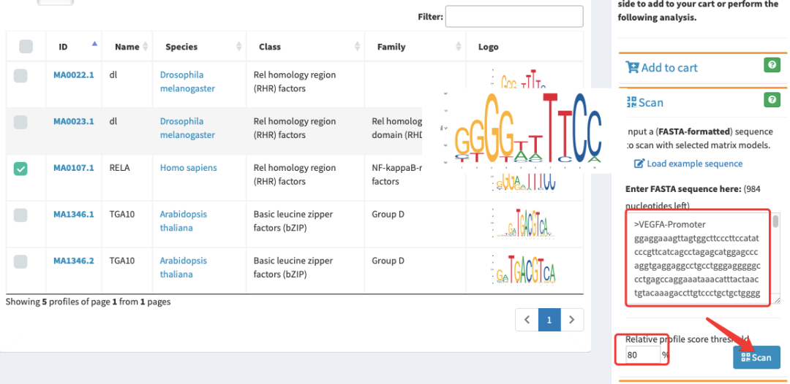Check the MA1346.1 TGA10 row checkbox
Screen dimensions: 790x384
tap(20, 215)
